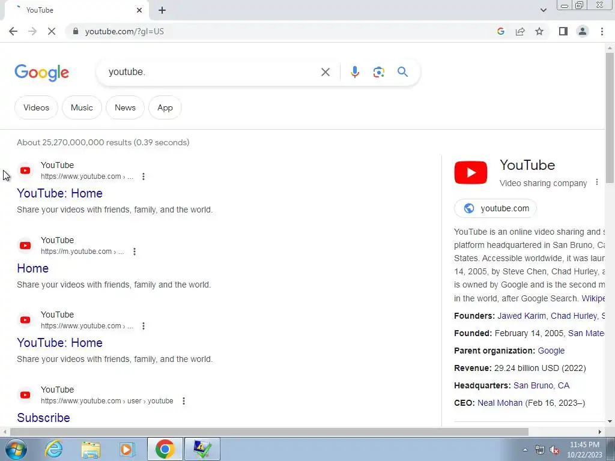Open Windows Explorer folder from taskbar
The width and height of the screenshot is (615, 461).
tap(91, 449)
